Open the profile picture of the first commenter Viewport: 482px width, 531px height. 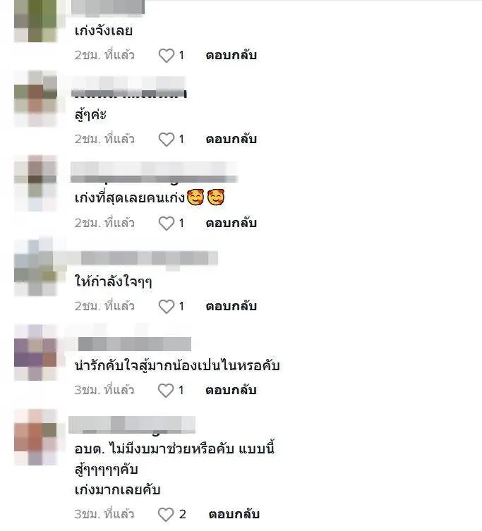35,20
